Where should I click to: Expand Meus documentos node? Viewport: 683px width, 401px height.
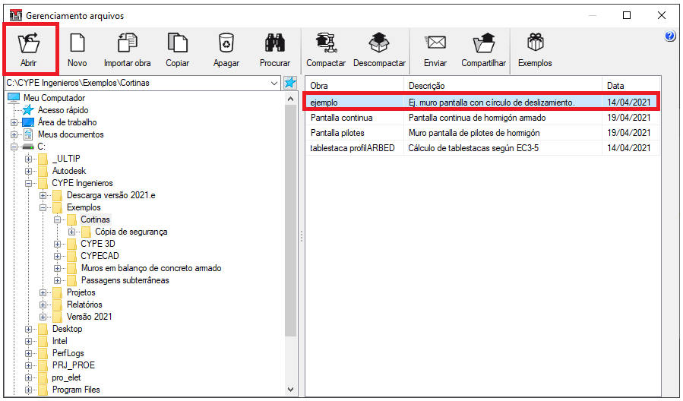(x=14, y=134)
